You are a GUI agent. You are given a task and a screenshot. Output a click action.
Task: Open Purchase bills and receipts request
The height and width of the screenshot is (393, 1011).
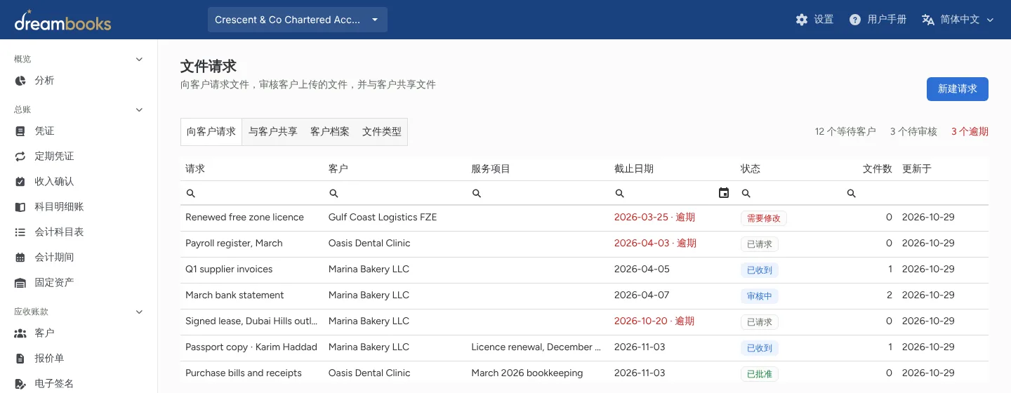click(244, 373)
